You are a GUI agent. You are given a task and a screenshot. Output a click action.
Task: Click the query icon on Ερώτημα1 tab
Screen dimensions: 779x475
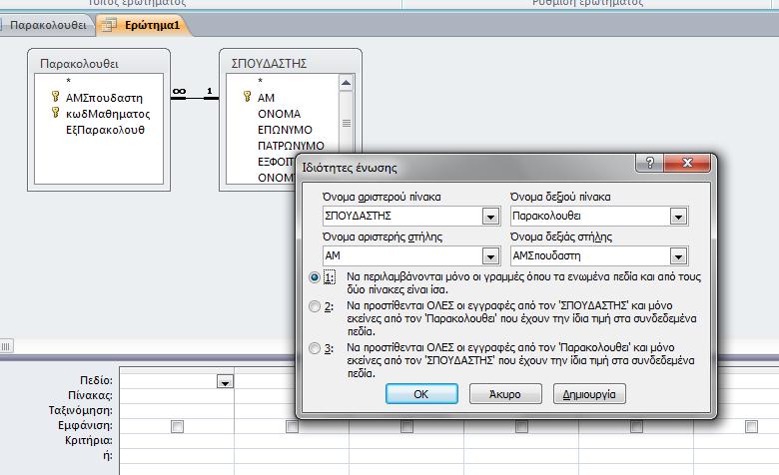pyautogui.click(x=108, y=25)
